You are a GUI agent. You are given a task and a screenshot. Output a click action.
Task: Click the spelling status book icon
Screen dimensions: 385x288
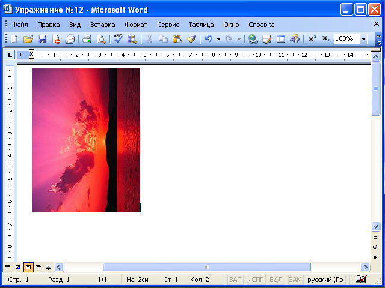point(361,280)
